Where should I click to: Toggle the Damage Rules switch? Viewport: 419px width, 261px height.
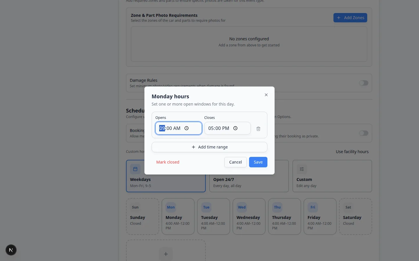(x=364, y=83)
